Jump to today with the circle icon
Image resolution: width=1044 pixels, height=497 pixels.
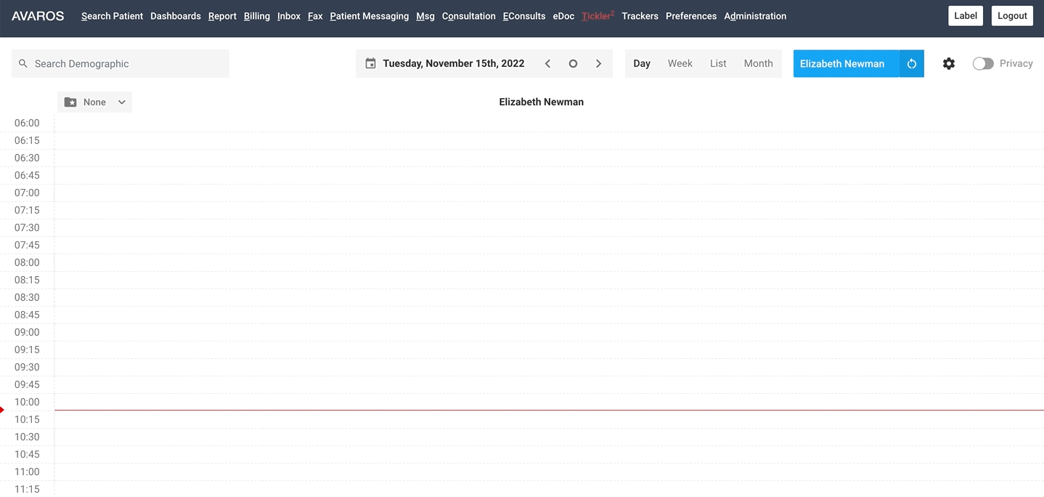(x=573, y=63)
